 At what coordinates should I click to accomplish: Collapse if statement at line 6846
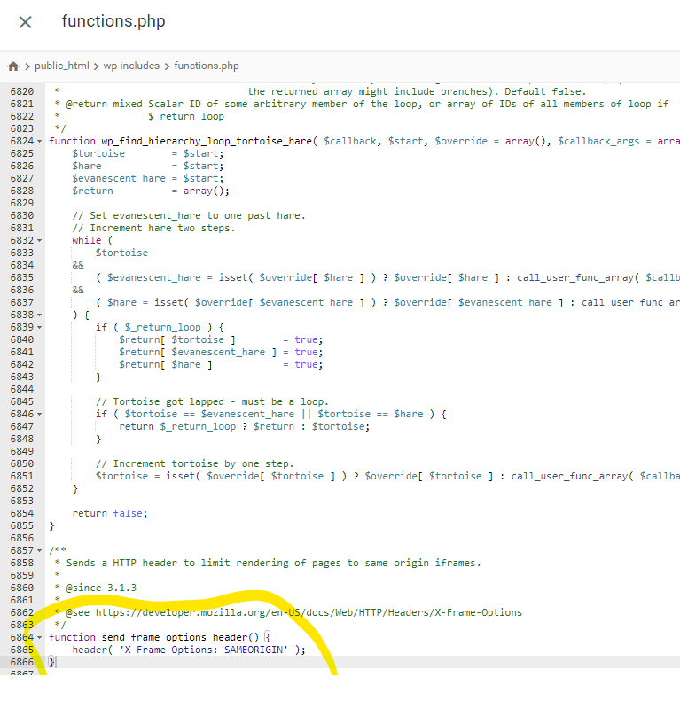39,414
